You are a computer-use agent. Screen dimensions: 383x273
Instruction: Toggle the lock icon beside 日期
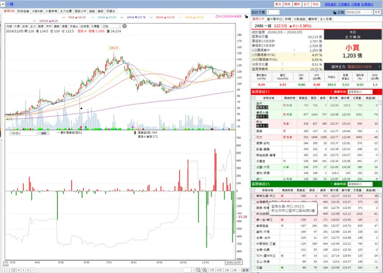334,12
